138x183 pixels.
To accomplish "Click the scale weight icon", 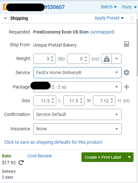I will (x=107, y=59).
